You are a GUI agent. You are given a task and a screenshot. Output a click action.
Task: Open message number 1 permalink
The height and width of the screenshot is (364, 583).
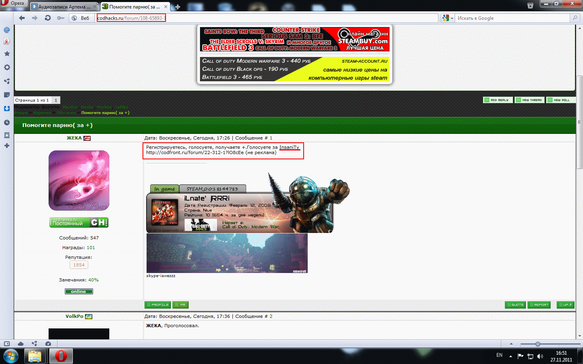click(271, 138)
